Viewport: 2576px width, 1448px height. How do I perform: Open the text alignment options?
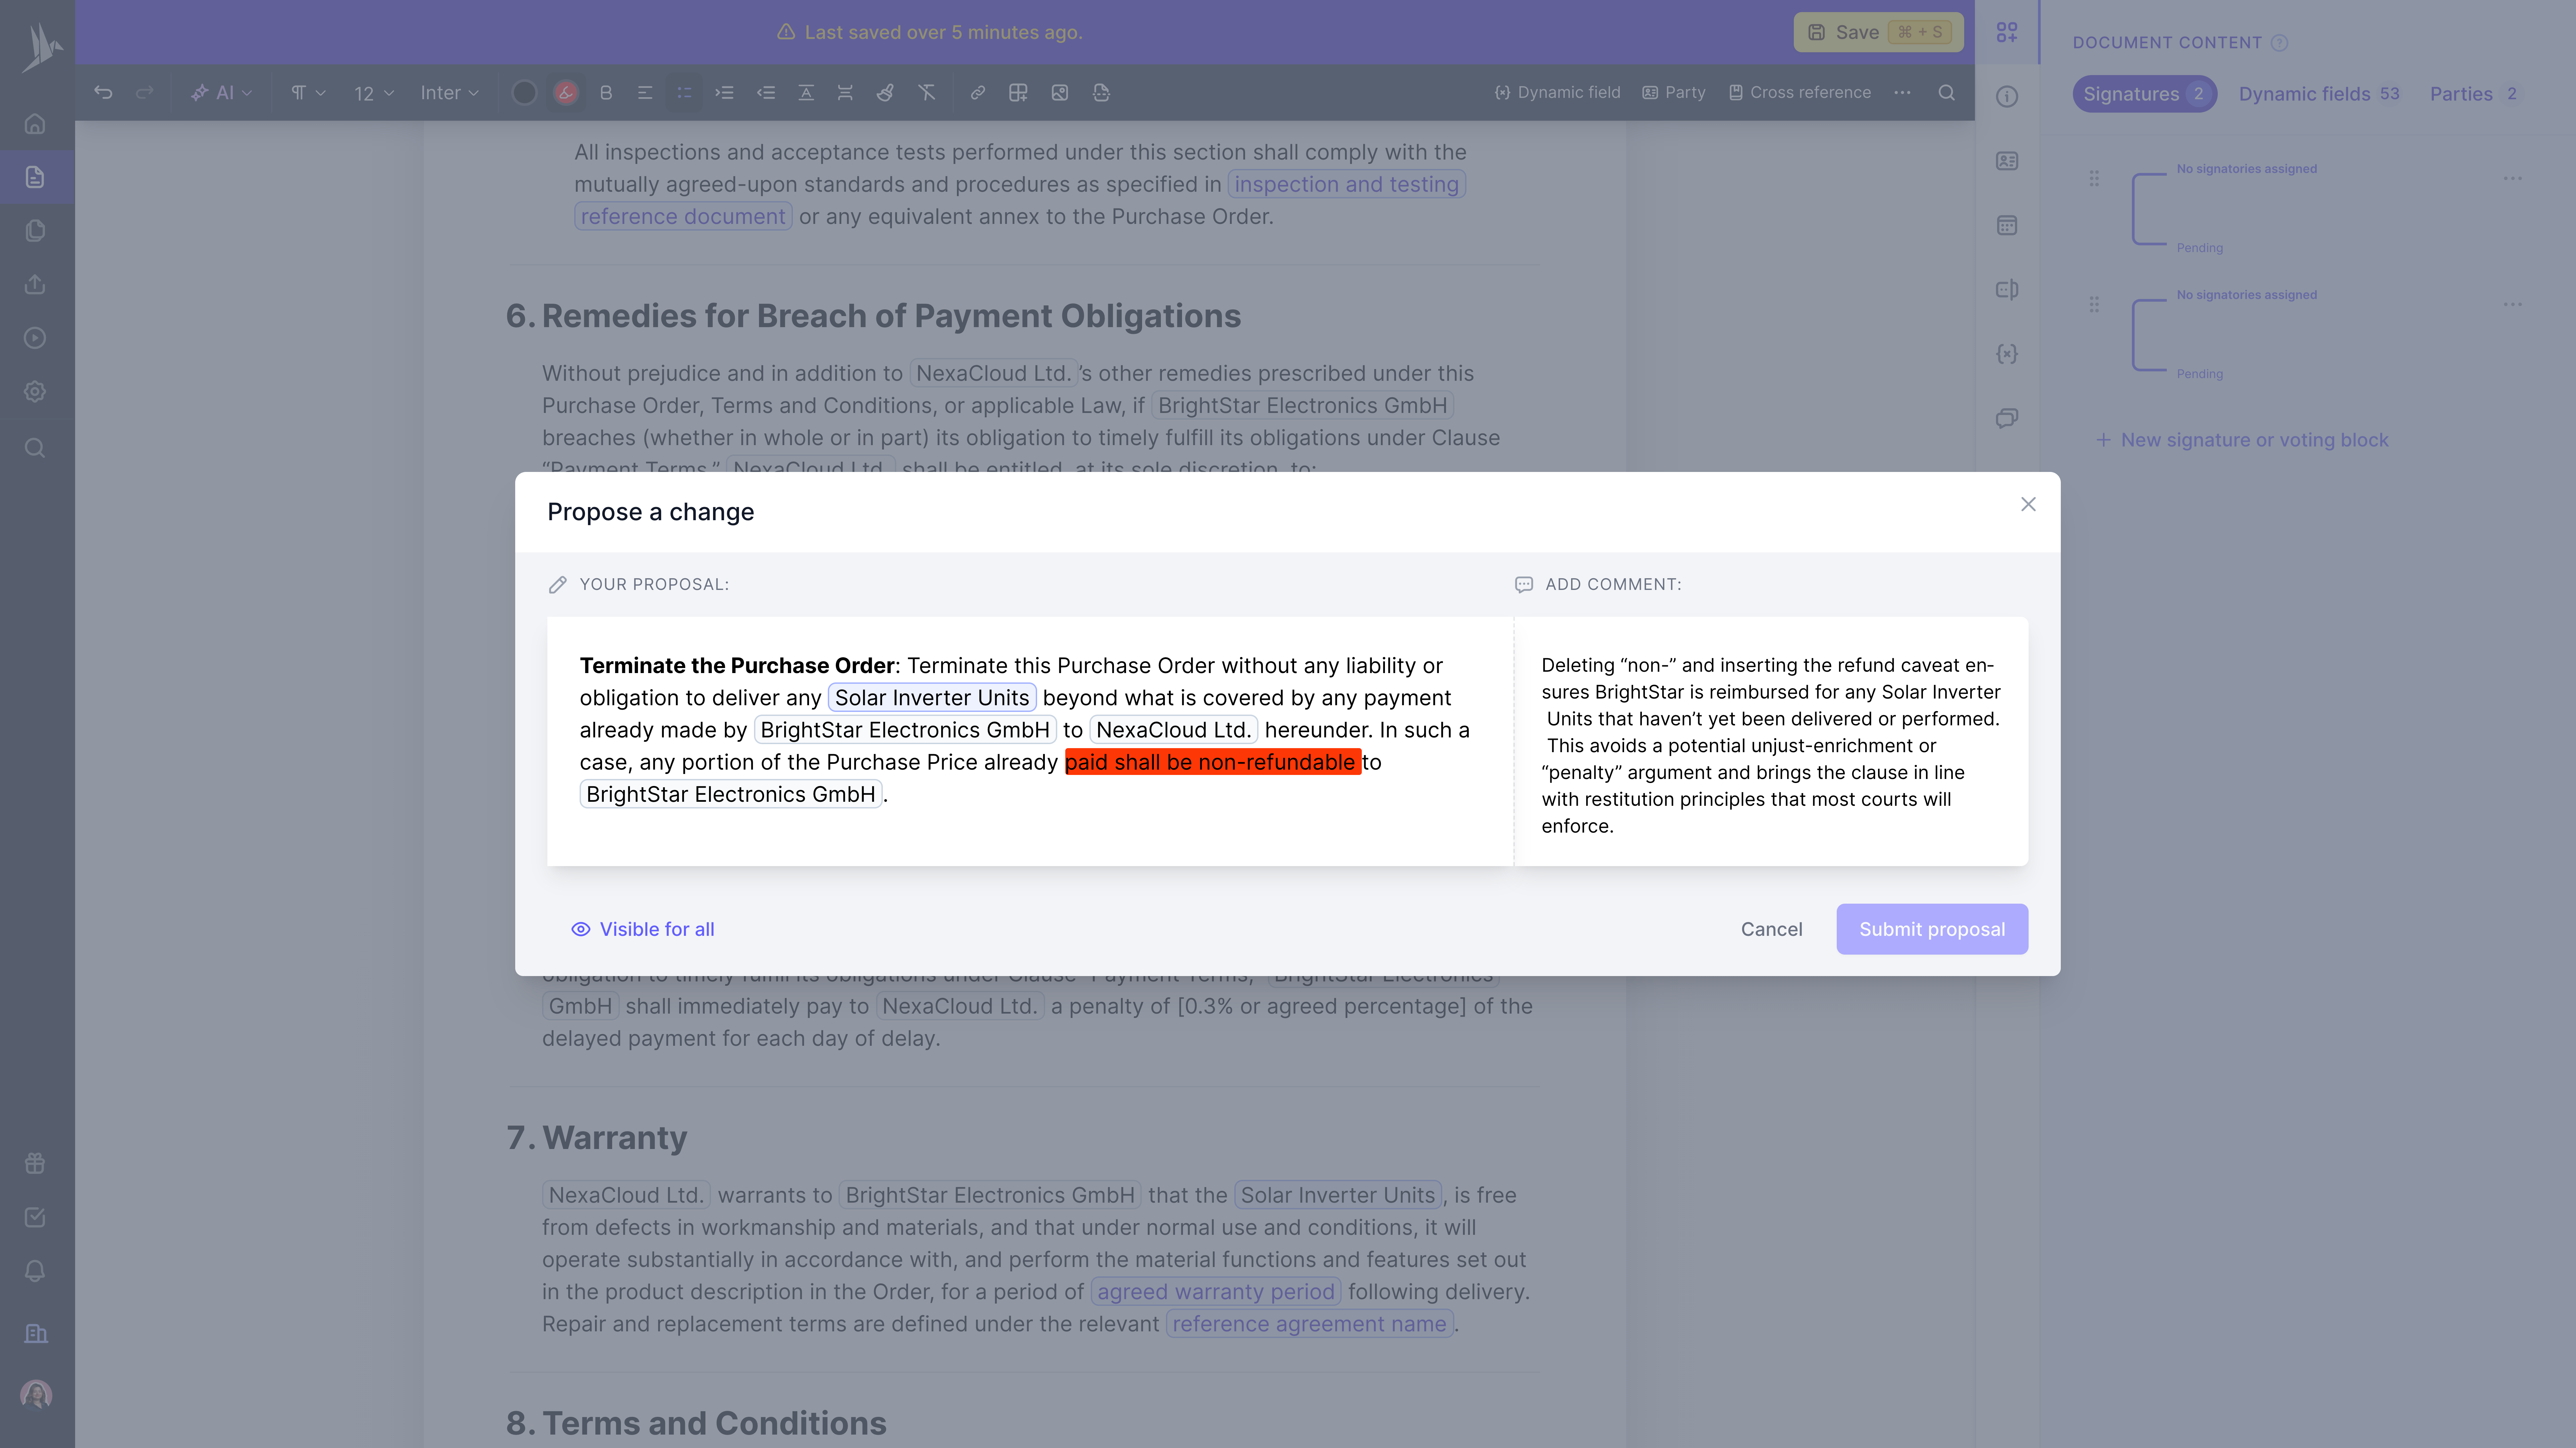[645, 93]
